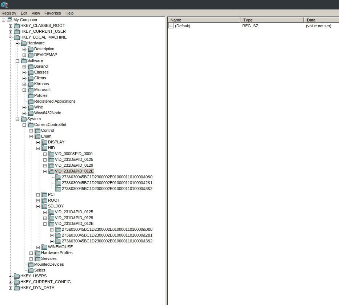Open the Favorites menu

click(52, 13)
